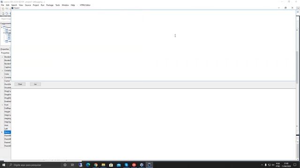Open the taskbar clock and date
The image size is (300, 168).
tap(286, 165)
